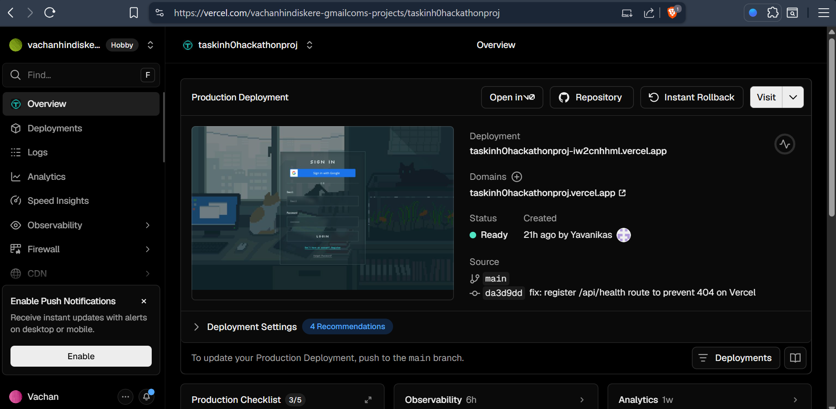
Task: Go back to the previous browser page
Action: [11, 13]
